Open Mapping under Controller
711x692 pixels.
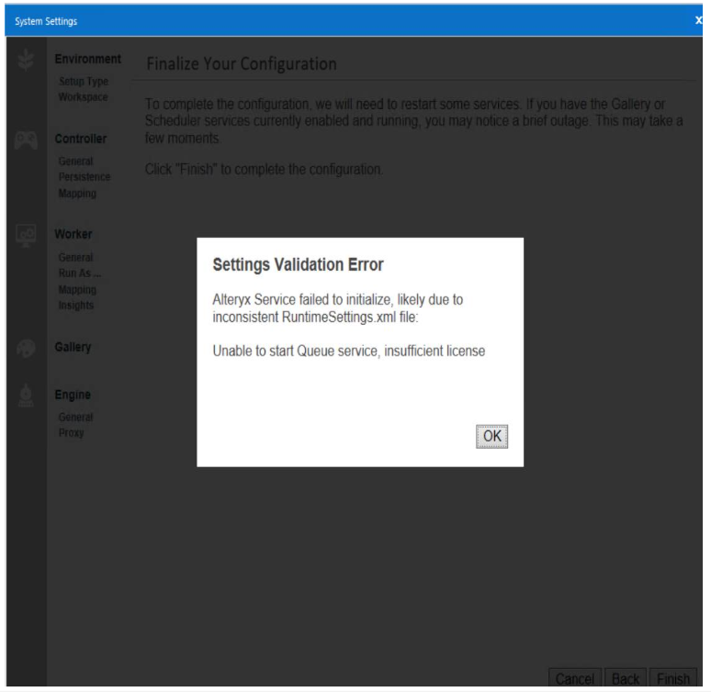77,194
